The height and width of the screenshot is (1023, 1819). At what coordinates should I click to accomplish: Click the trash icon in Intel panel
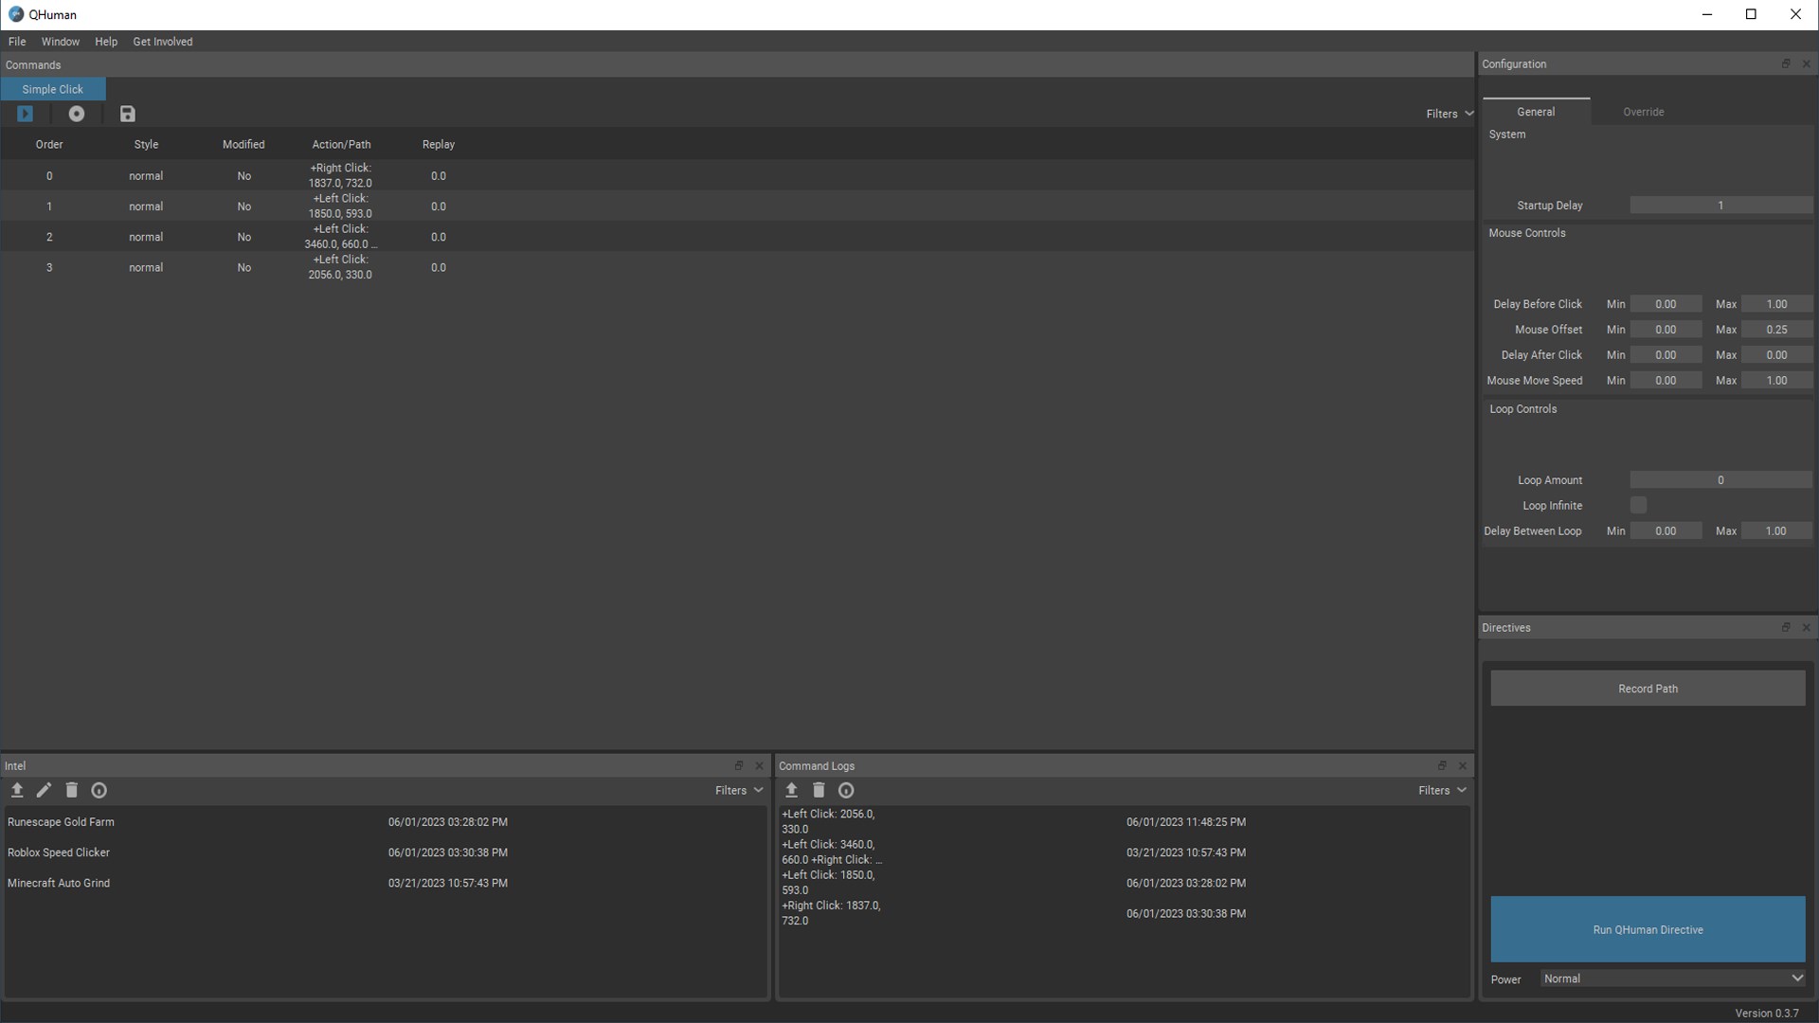point(71,790)
